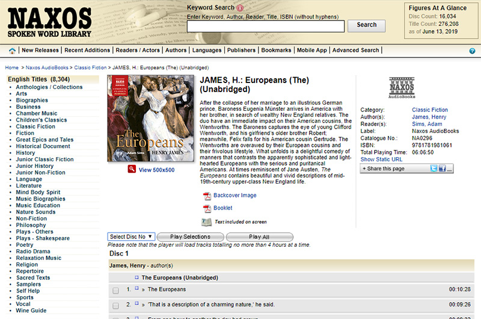The width and height of the screenshot is (481, 319).
Task: Go to the Readers / Actors menu
Action: click(x=138, y=51)
